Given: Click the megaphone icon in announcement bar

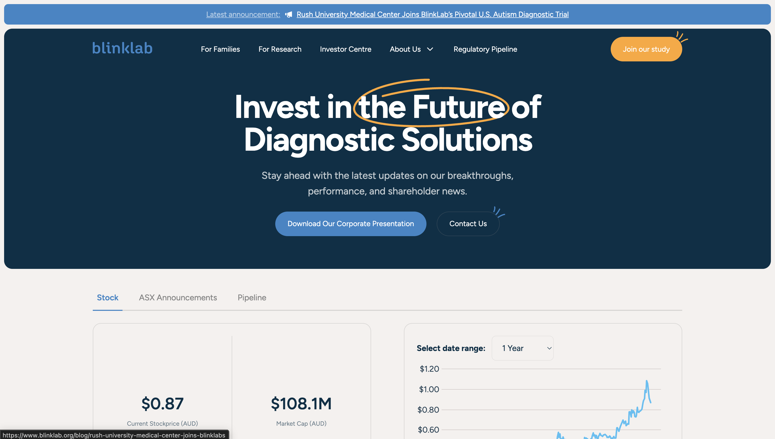Looking at the screenshot, I should 288,15.
